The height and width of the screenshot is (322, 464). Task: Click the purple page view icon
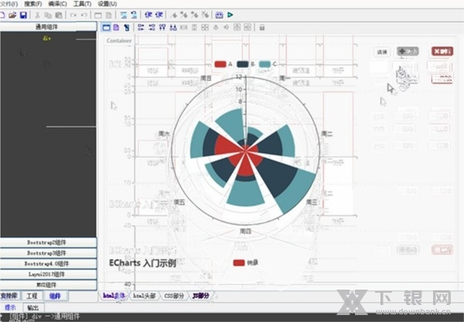(116, 28)
